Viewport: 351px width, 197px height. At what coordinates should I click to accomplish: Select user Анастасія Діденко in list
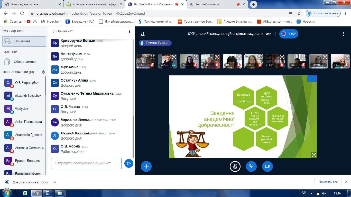(x=24, y=135)
